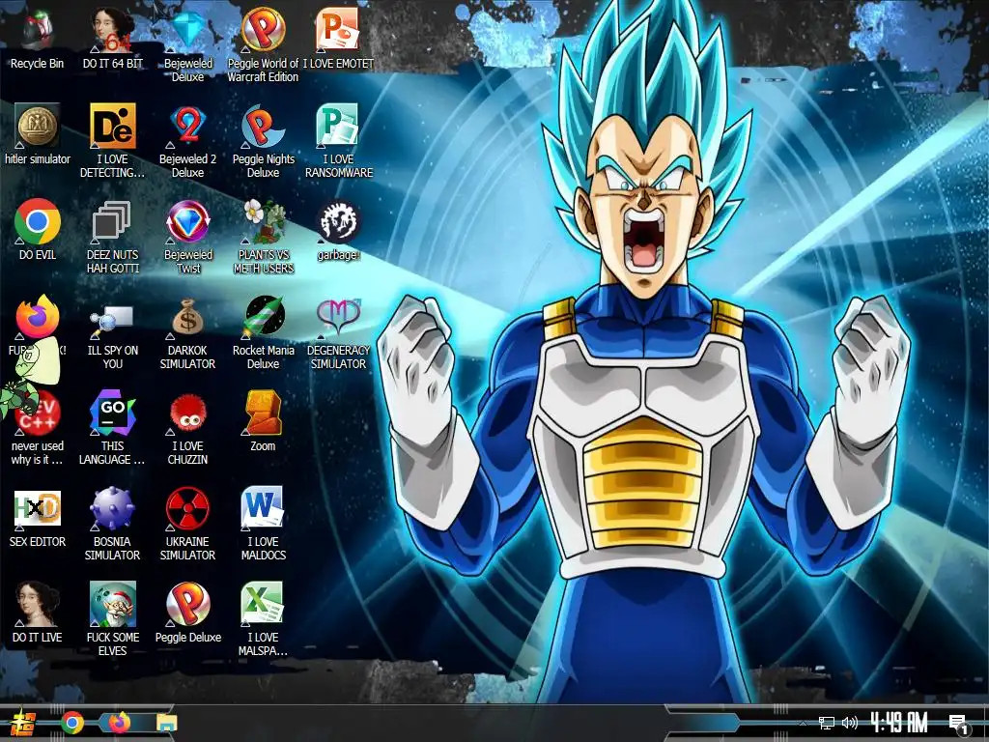Show hidden tray icons arrow
The image size is (989, 742).
click(x=803, y=724)
